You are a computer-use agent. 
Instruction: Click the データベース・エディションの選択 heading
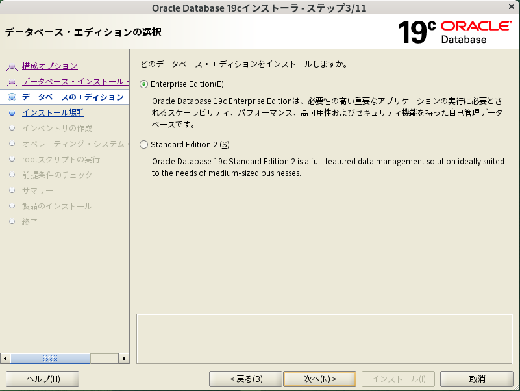[83, 32]
